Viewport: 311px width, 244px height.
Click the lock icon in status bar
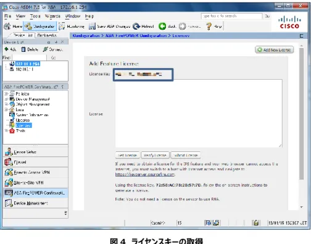[x=256, y=223]
